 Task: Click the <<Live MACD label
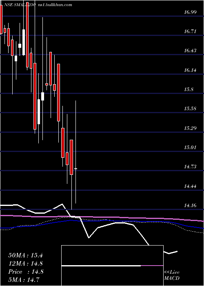172,275
